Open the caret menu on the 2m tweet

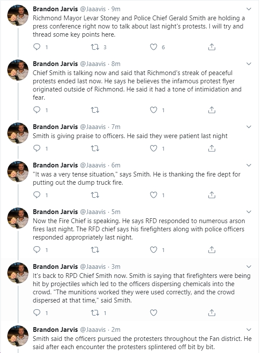coord(249,330)
